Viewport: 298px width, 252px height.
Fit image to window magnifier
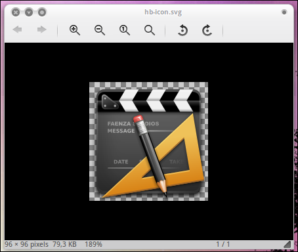coord(150,30)
